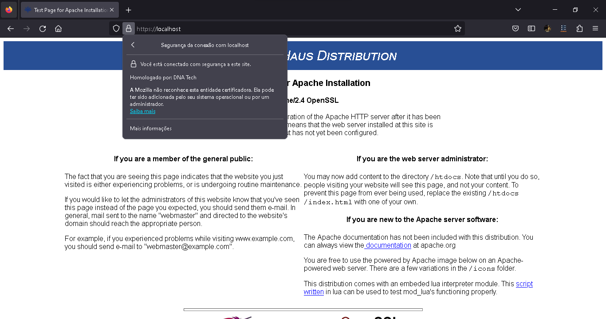Click 'If you are a member of the general public:' heading

pyautogui.click(x=183, y=159)
